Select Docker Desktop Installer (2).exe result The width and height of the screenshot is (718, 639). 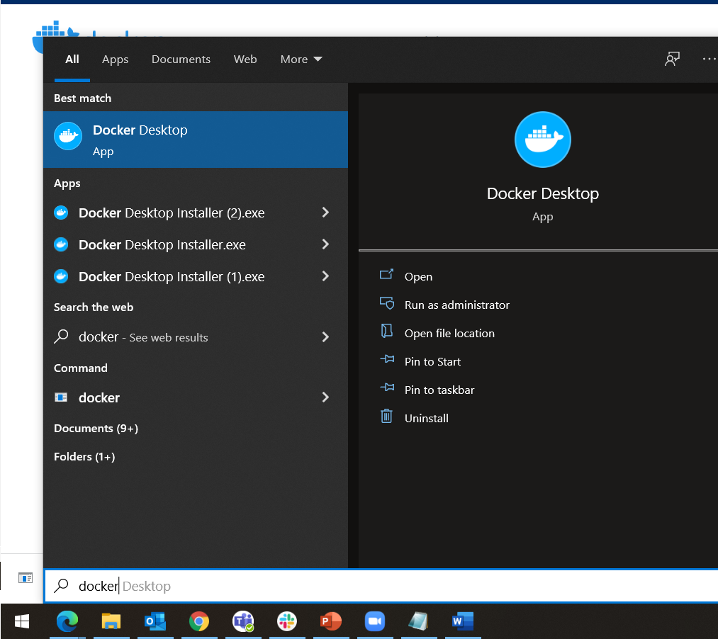coord(172,213)
